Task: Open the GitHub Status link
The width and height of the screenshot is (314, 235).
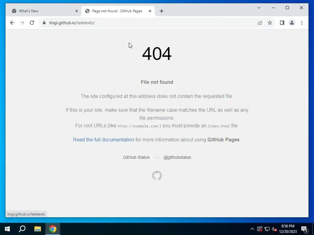Action: (x=136, y=157)
